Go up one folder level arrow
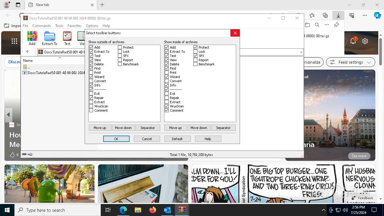This screenshot has width=384, height=216. coord(27,52)
